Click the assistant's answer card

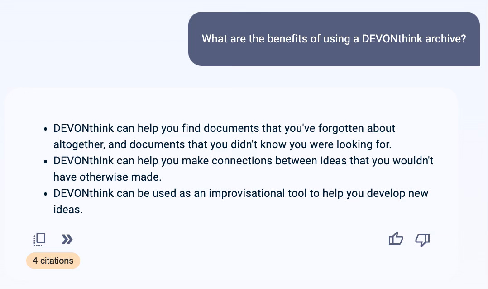231,181
